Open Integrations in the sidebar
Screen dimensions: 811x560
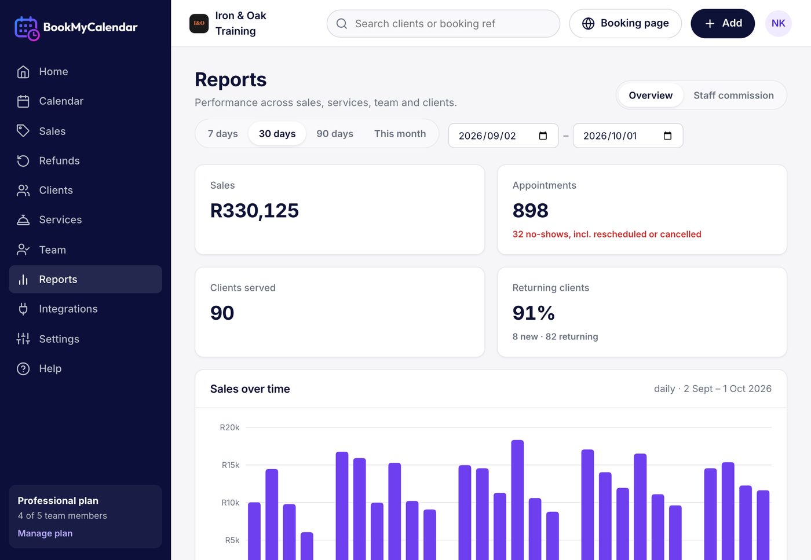tap(85, 309)
